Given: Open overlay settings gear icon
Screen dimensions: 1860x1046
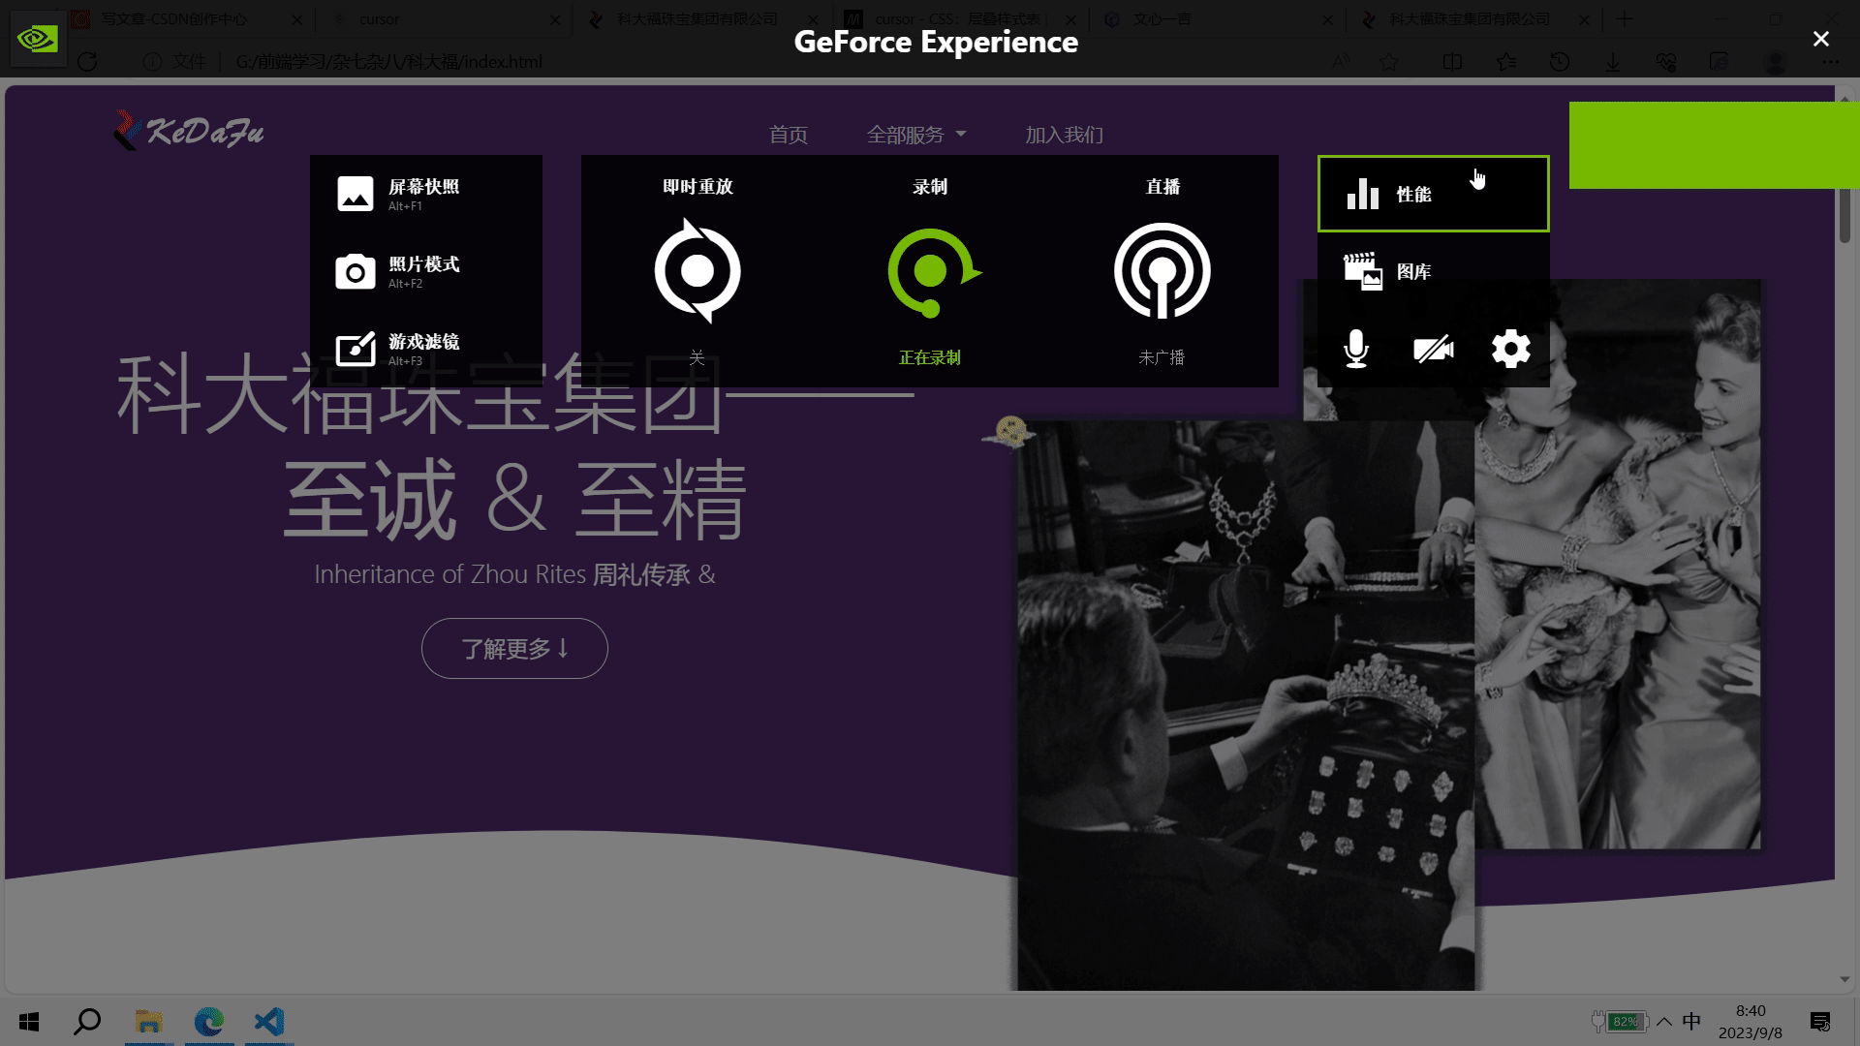Looking at the screenshot, I should [x=1510, y=349].
